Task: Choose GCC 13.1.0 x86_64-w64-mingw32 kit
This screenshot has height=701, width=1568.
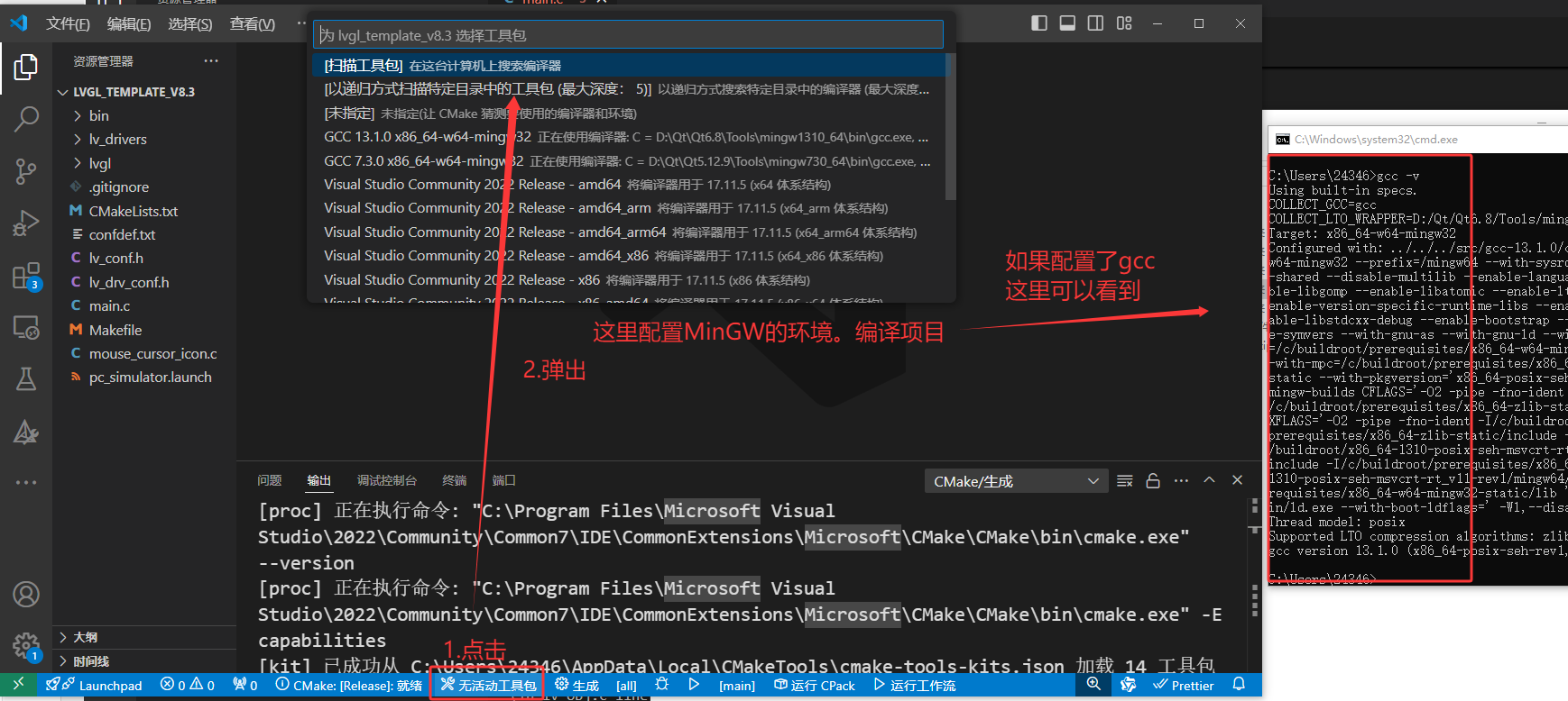Action: (629, 137)
